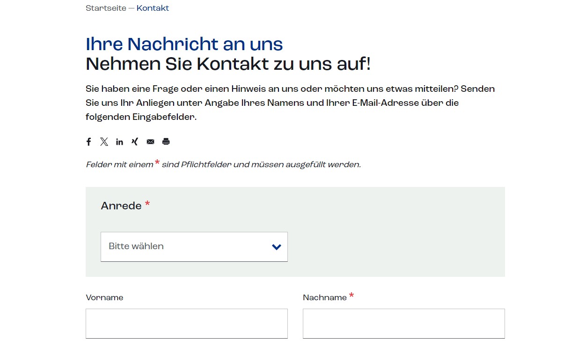Share the page on LinkedIn
This screenshot has height=348, width=586.
tap(119, 141)
